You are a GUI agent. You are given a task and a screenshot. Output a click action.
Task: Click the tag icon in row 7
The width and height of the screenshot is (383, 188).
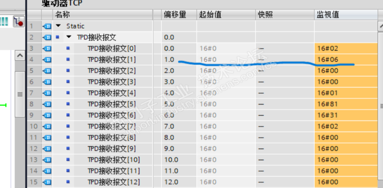coord(47,93)
